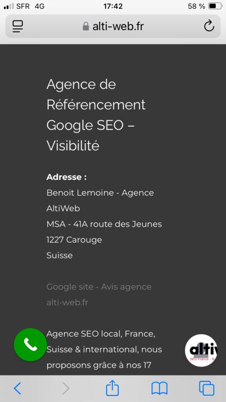226x402 pixels.
Task: Show open tabs overview icon
Action: click(206, 388)
